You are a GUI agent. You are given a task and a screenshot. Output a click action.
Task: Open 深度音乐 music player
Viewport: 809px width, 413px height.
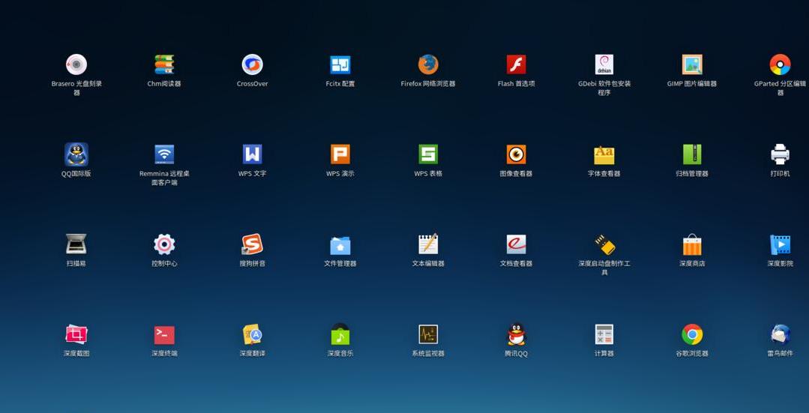click(x=340, y=334)
